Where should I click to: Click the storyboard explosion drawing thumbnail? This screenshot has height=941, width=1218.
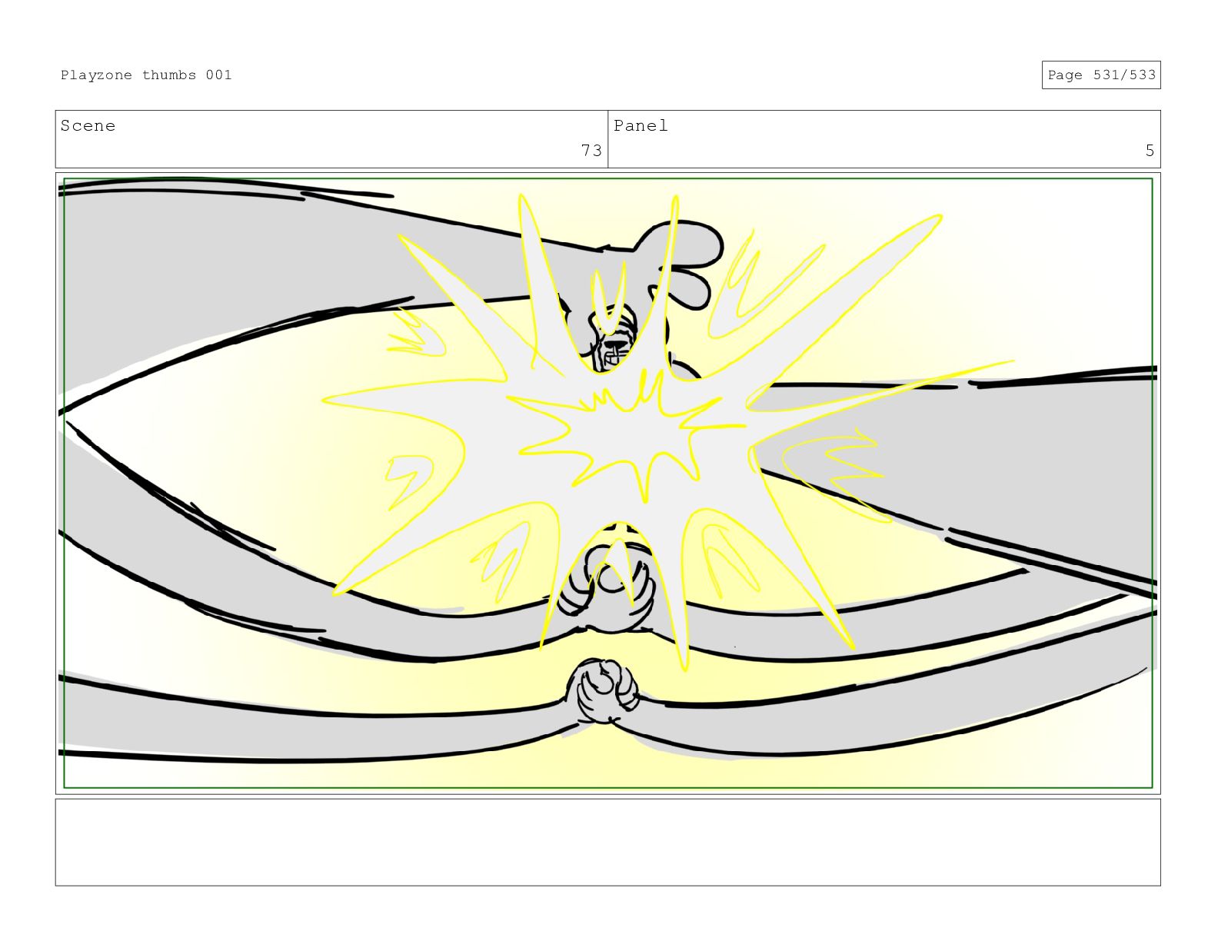point(607,483)
